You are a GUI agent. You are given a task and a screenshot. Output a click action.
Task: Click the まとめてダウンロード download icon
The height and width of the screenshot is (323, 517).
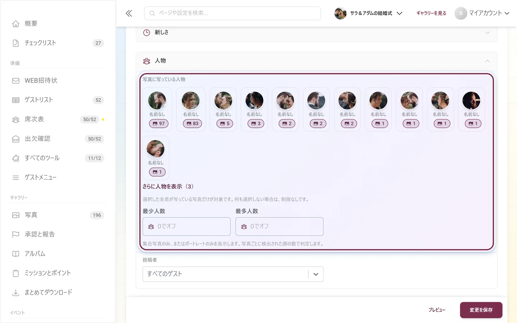[16, 293]
